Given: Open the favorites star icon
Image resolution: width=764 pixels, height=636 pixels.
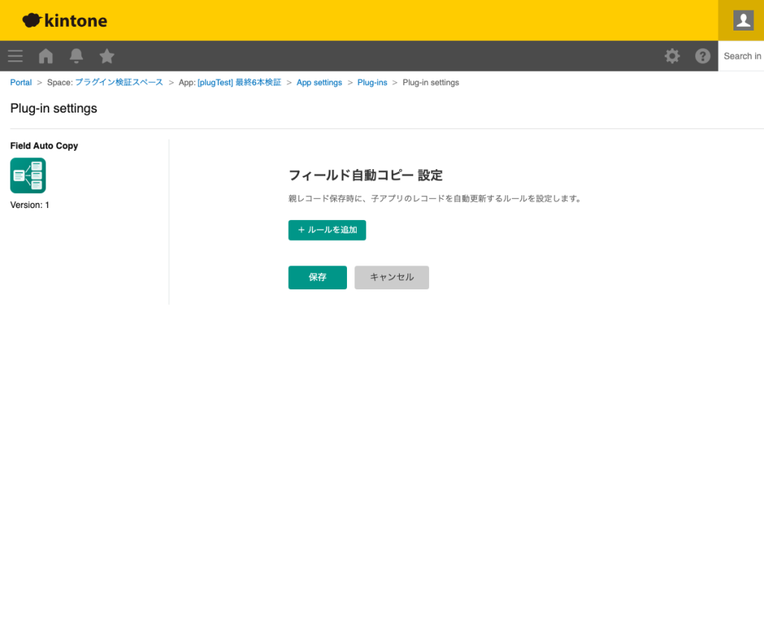Looking at the screenshot, I should pos(106,56).
